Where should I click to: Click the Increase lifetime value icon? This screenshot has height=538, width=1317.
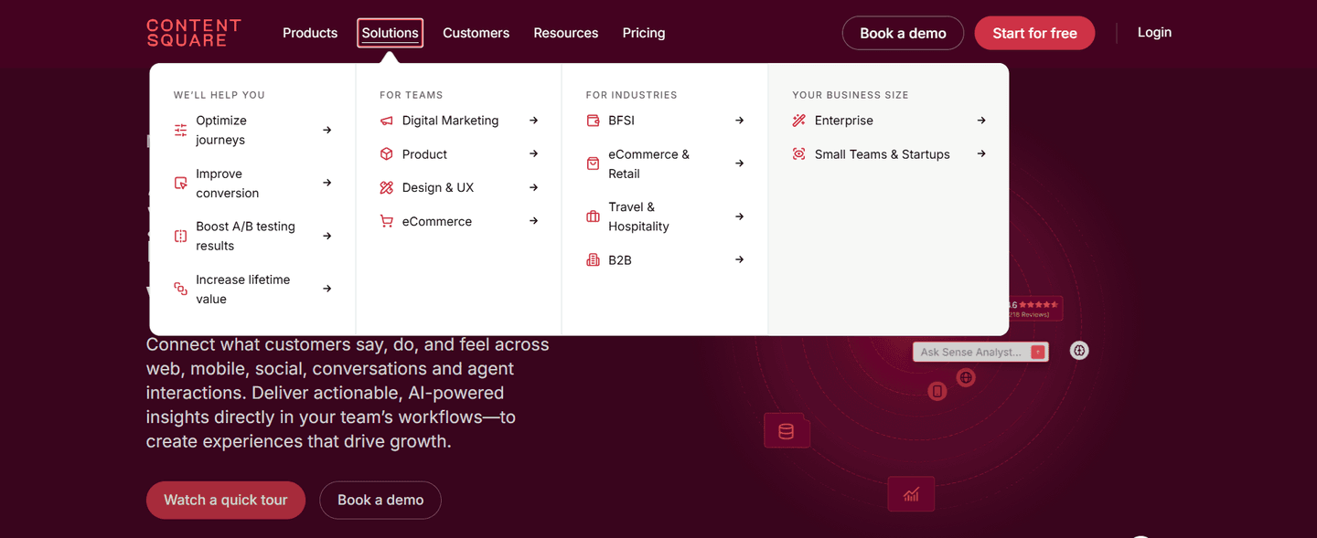click(181, 290)
